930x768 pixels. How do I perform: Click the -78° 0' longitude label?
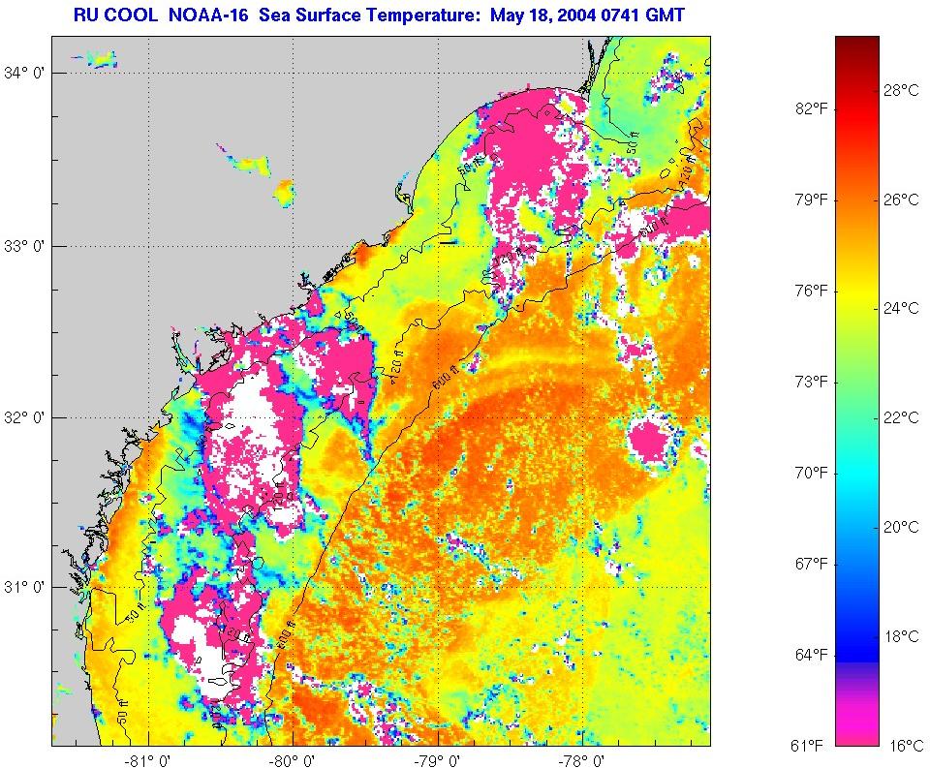coord(583,759)
